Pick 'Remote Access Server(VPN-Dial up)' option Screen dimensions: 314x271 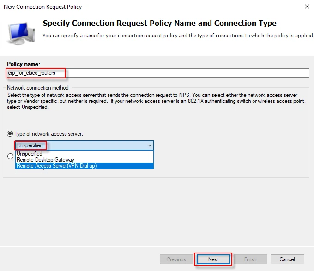[x=56, y=166]
